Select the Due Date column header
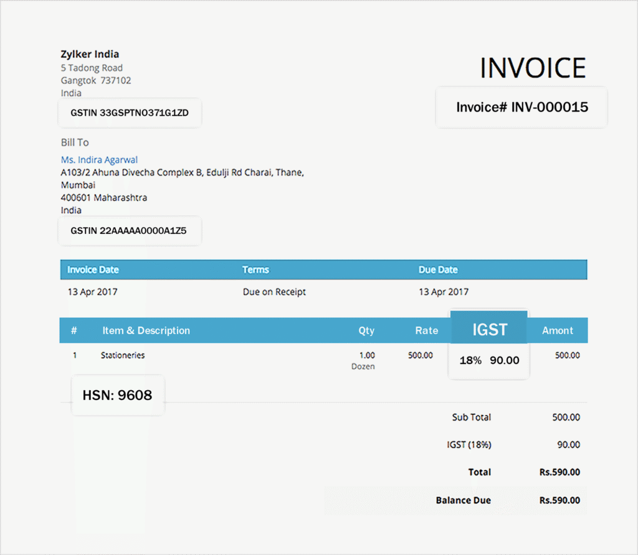 coord(438,270)
